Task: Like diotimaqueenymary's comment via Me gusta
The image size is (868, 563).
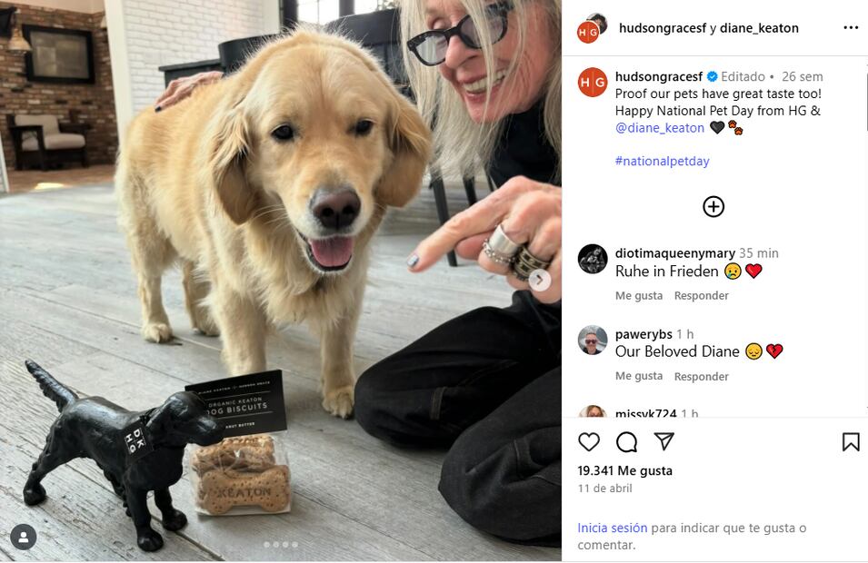Action: 639,296
